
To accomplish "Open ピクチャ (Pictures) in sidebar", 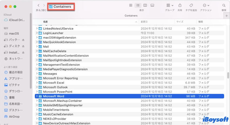I will [12, 85].
